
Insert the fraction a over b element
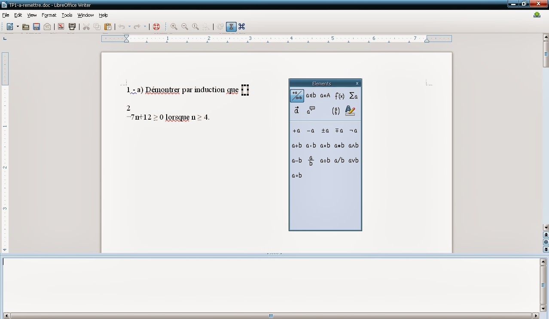[x=311, y=160]
